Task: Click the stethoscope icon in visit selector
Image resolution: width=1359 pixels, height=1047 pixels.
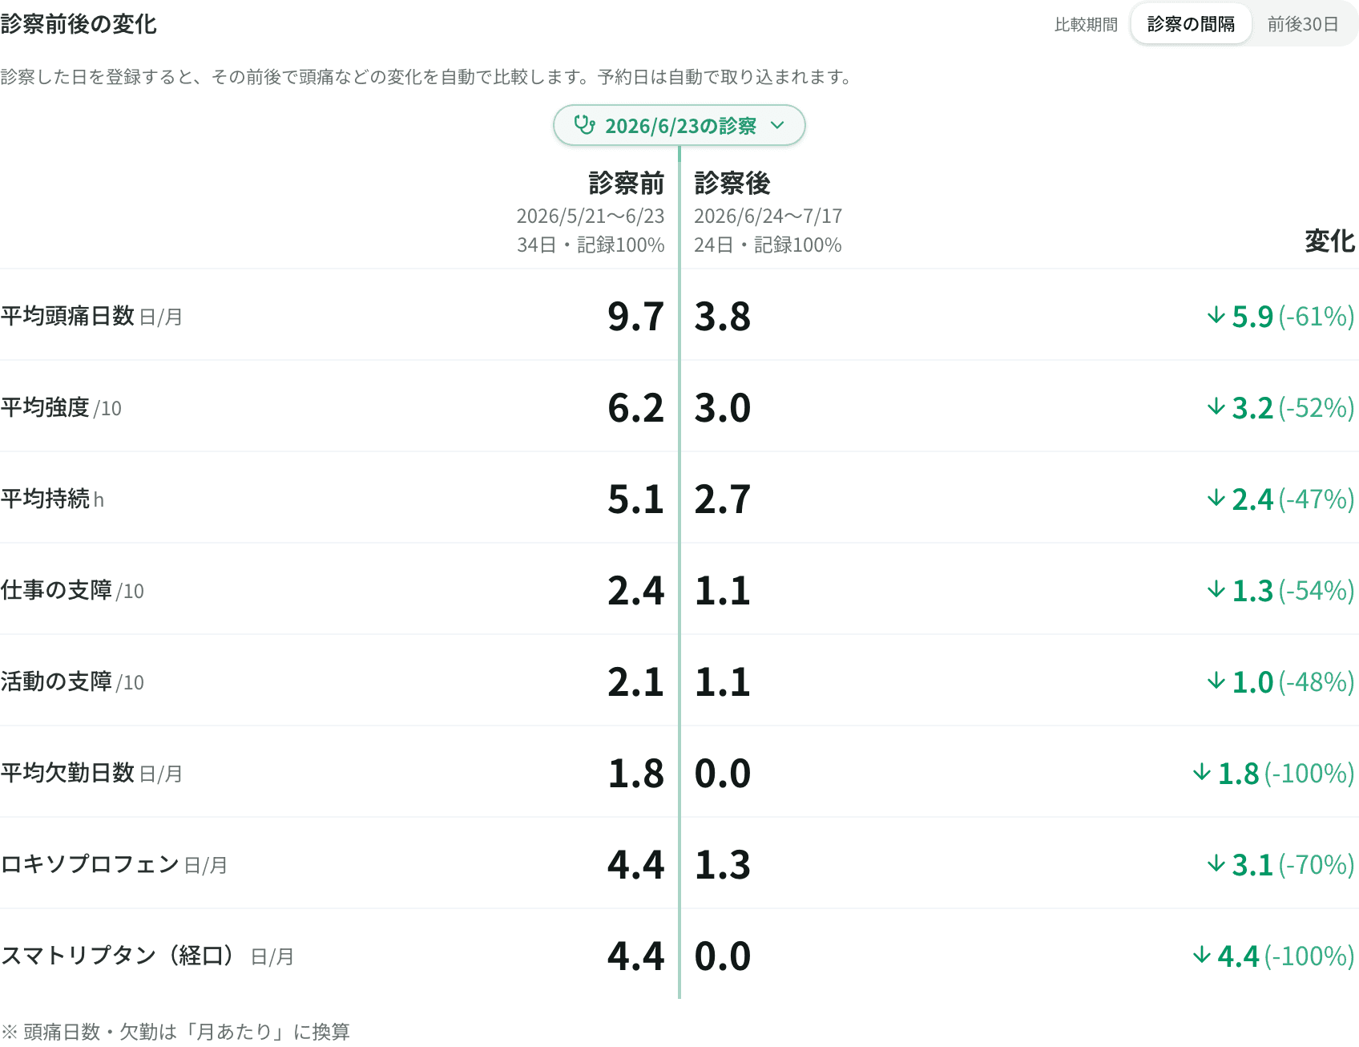Action: (x=584, y=125)
